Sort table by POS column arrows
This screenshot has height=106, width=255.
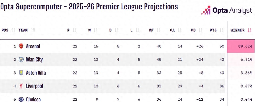(x=13, y=30)
